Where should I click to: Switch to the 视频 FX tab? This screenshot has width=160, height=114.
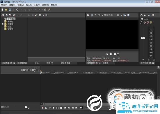(50, 63)
